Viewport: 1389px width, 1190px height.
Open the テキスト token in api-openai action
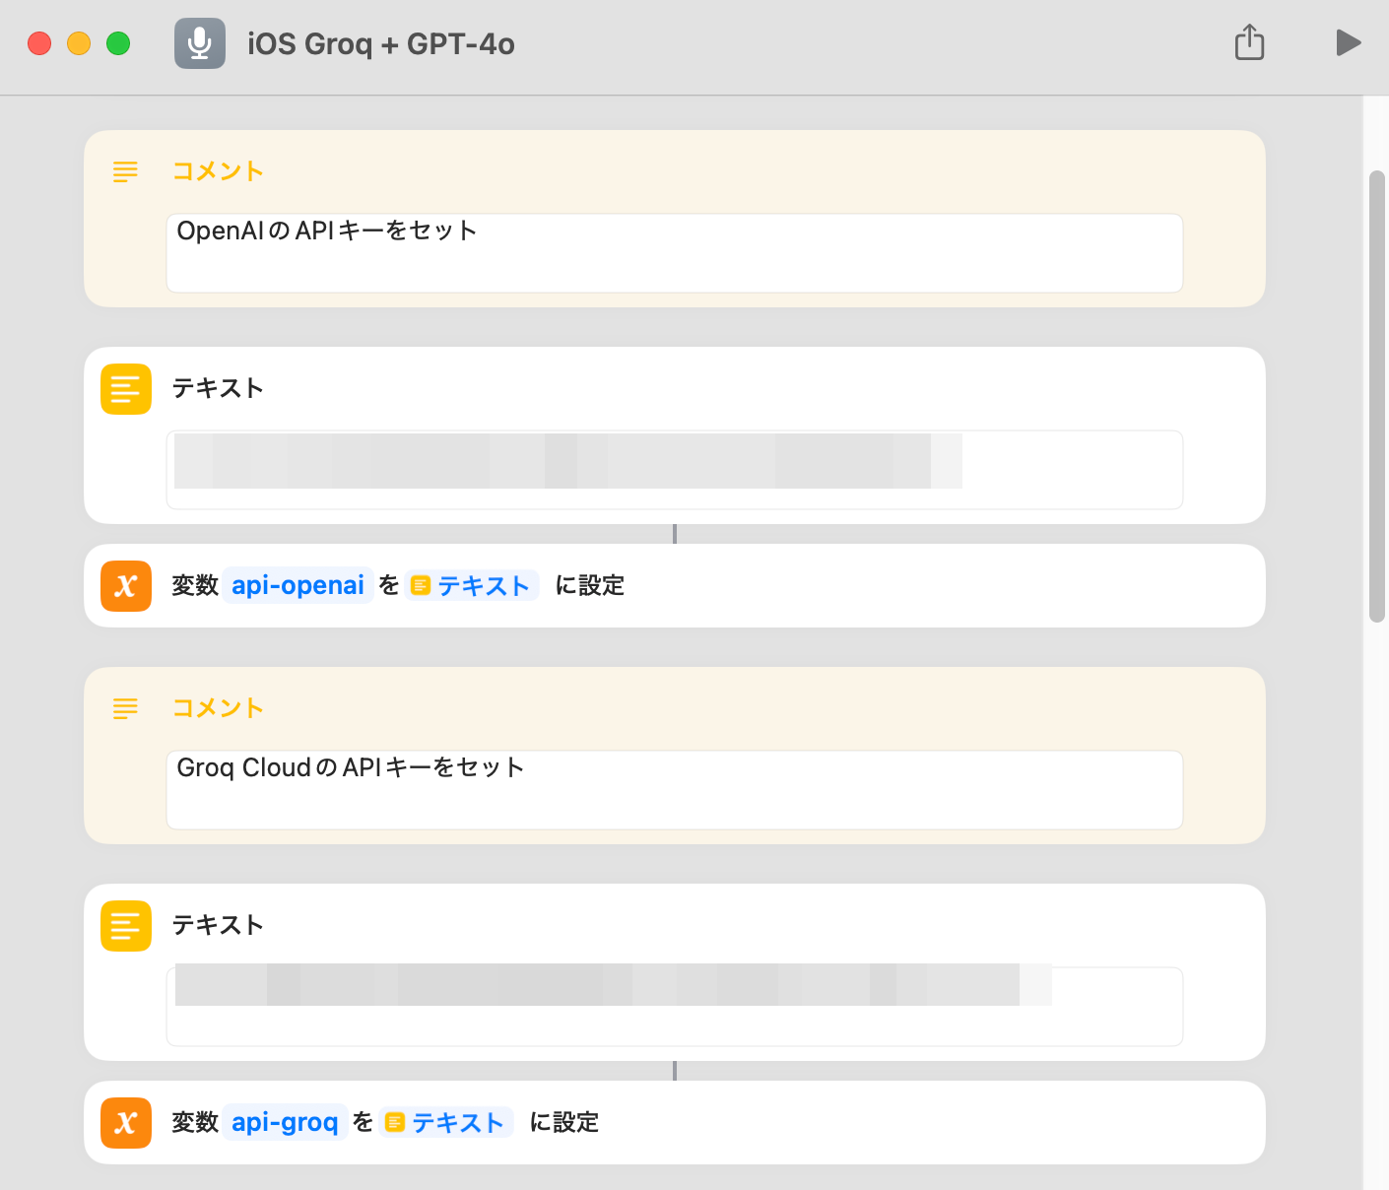pos(472,586)
